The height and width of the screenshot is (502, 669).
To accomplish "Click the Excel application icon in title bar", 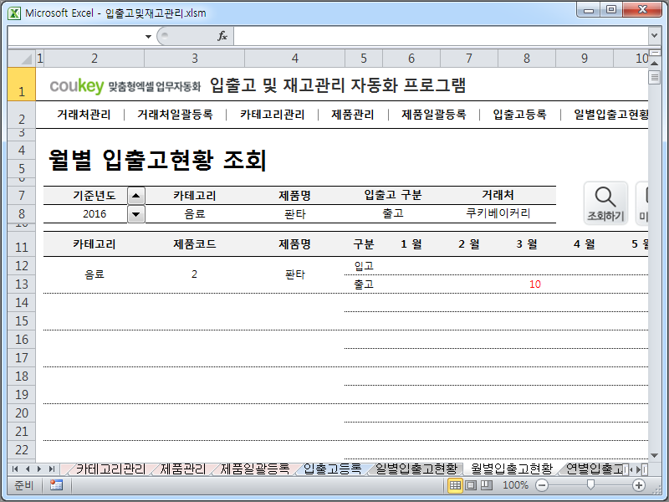I will 14,13.
